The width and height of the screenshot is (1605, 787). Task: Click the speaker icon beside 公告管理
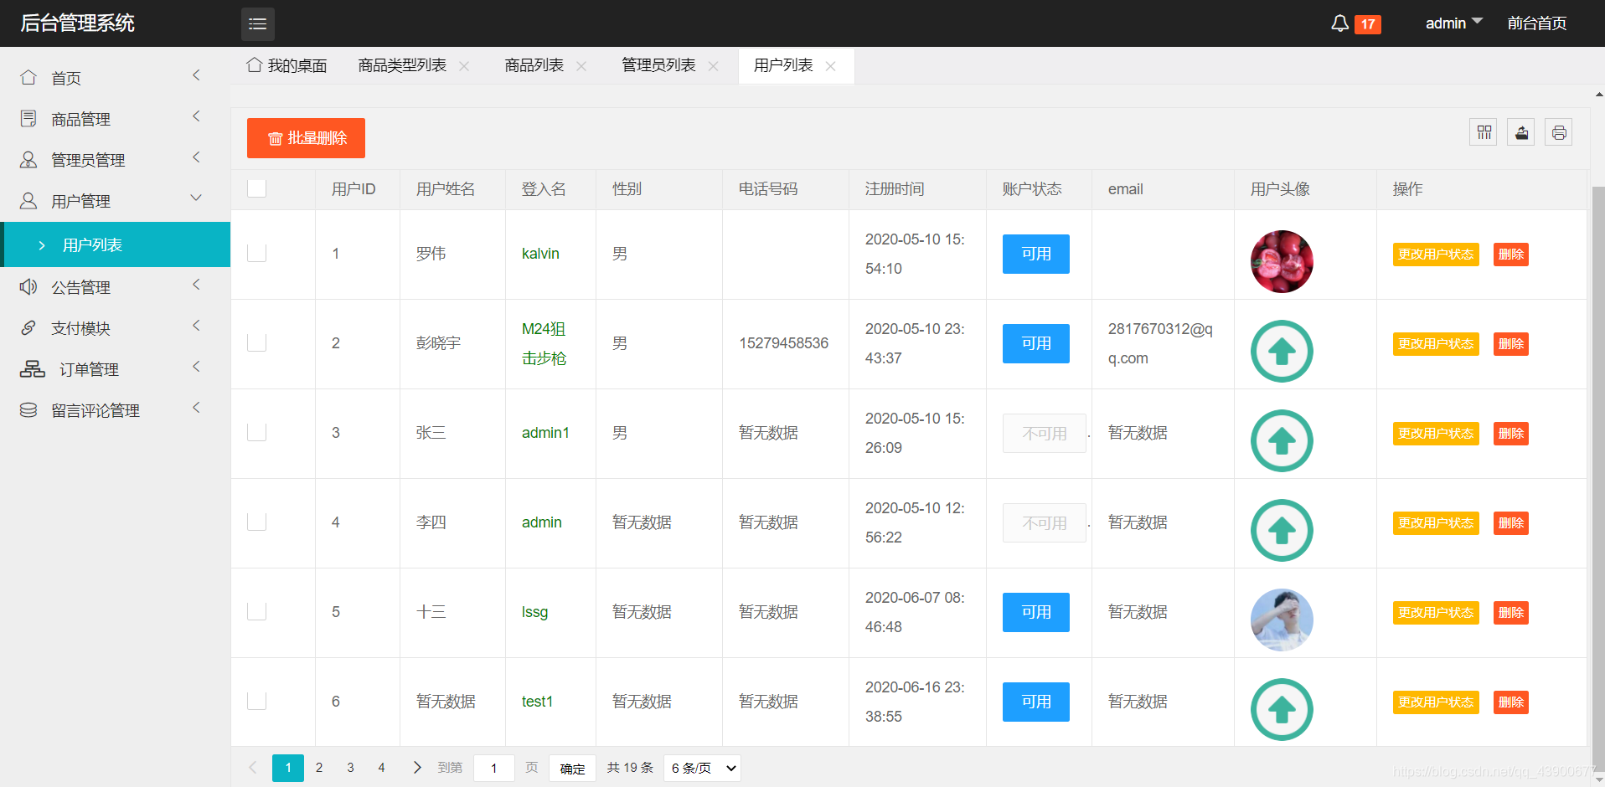[x=28, y=286]
